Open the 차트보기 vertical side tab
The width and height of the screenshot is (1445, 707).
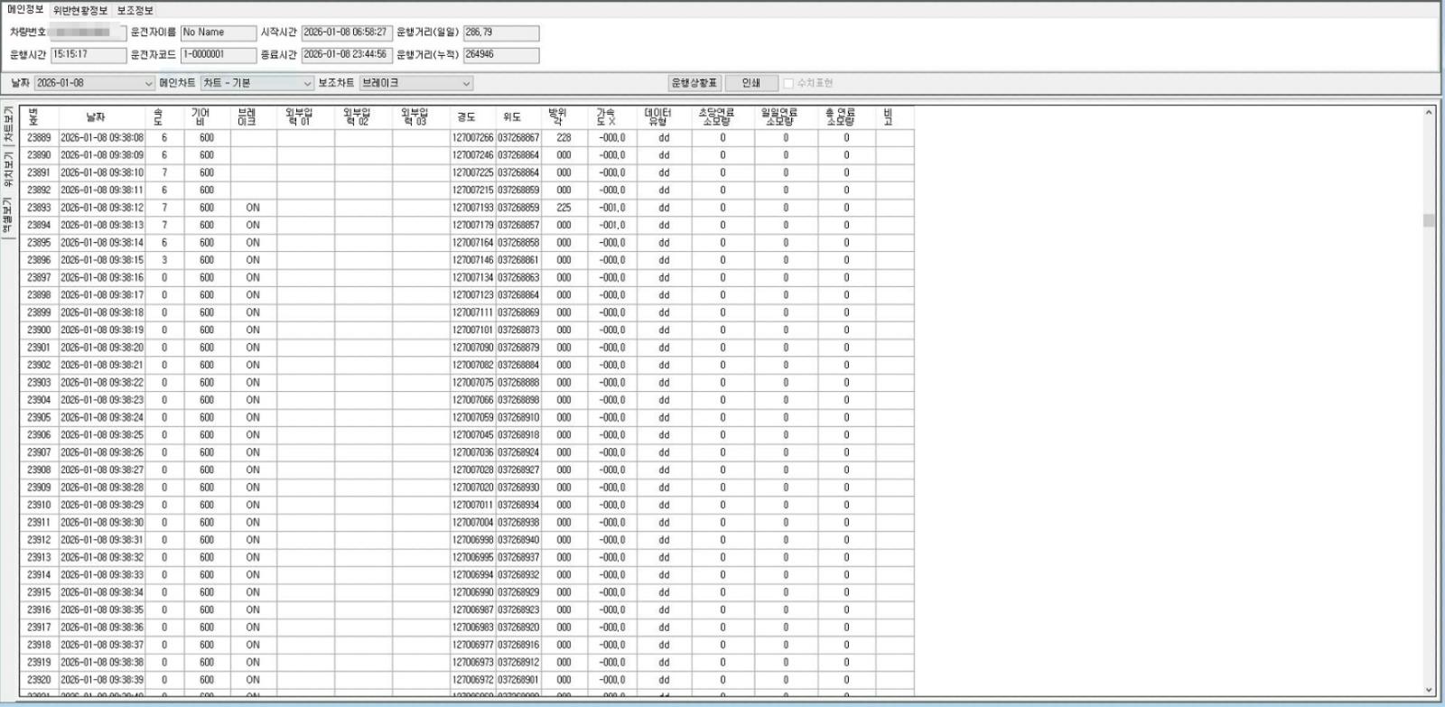tap(8, 126)
